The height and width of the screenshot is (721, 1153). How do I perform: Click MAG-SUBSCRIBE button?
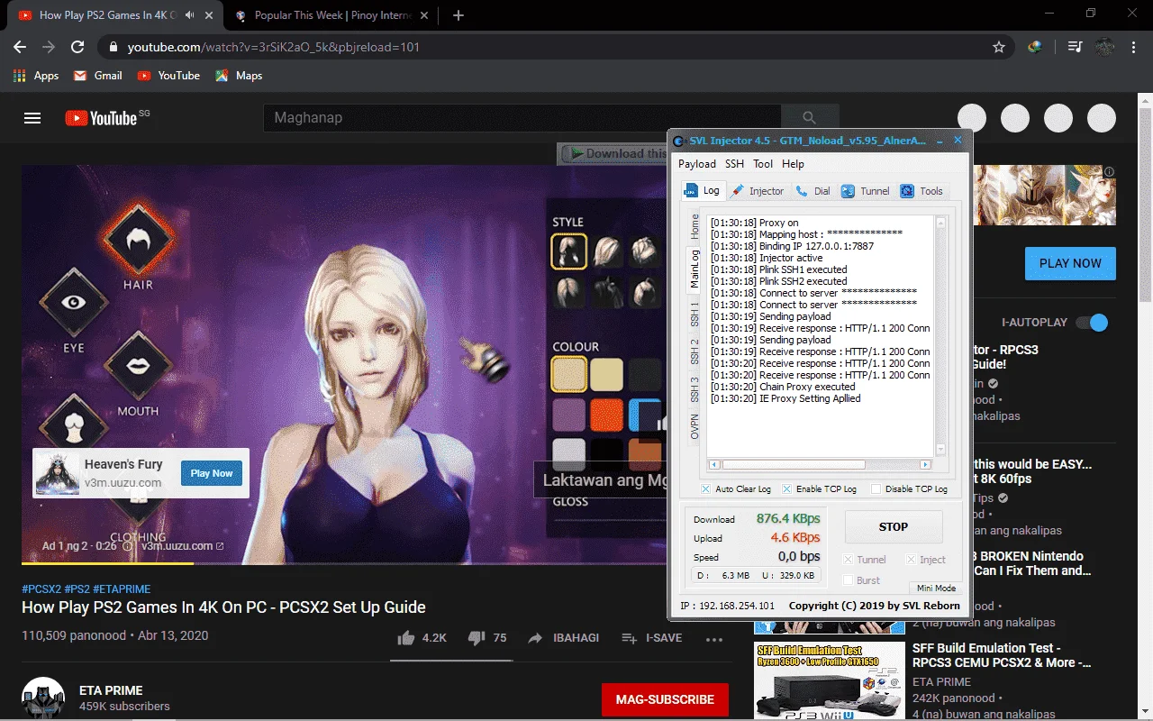[x=665, y=699]
